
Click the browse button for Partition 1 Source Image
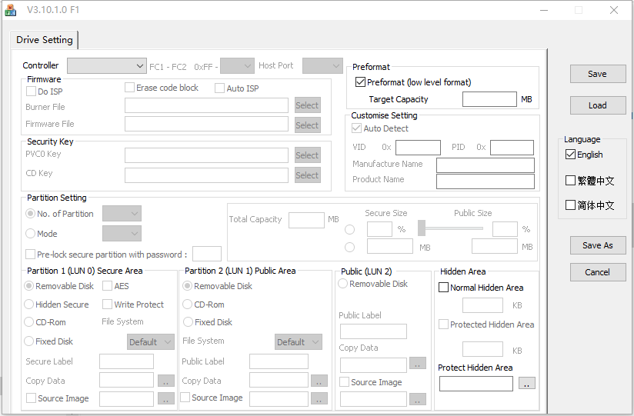coord(165,398)
